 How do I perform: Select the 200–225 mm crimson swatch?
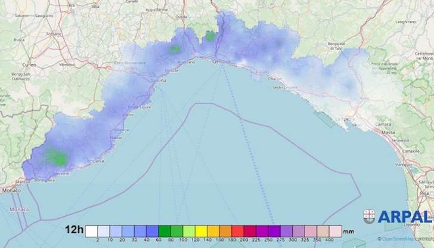point(250,231)
